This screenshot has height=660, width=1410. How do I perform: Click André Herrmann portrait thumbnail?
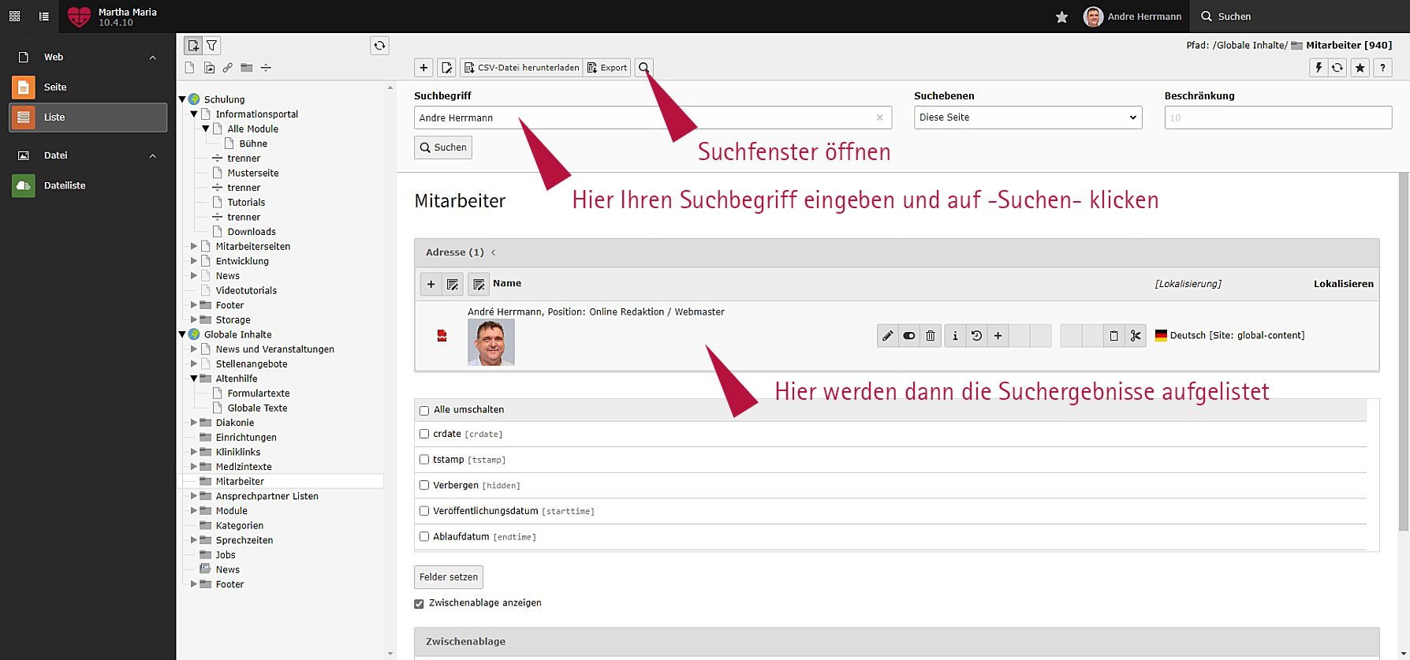tap(491, 342)
